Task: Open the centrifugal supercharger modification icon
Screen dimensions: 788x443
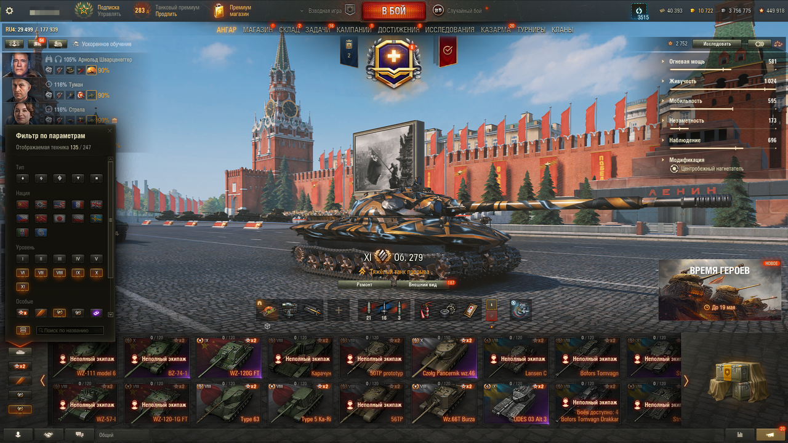Action: tap(675, 169)
